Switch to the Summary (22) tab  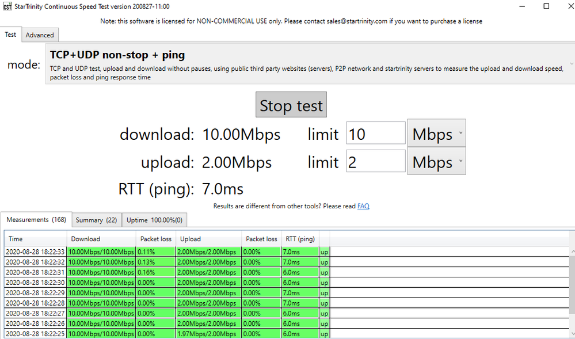tap(96, 220)
